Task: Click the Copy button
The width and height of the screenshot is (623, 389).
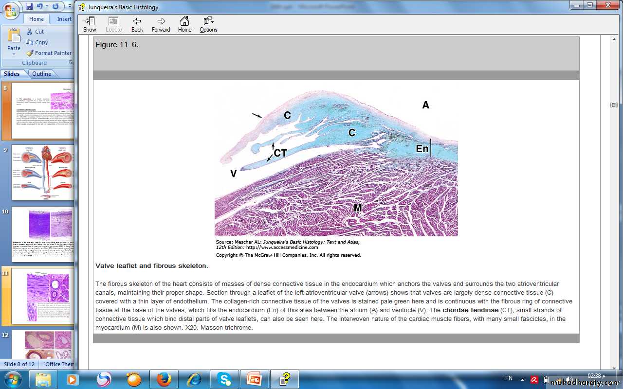Action: click(x=37, y=42)
